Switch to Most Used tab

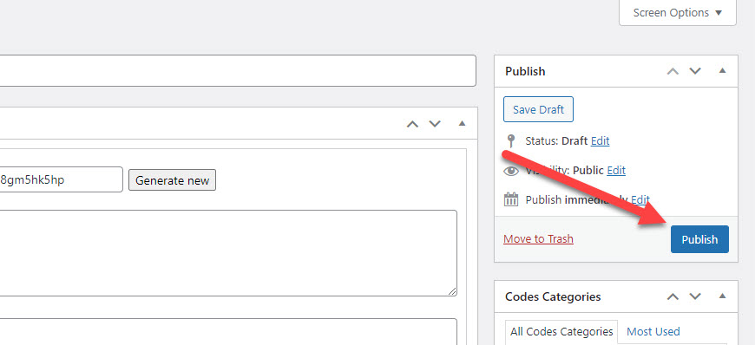tap(653, 331)
